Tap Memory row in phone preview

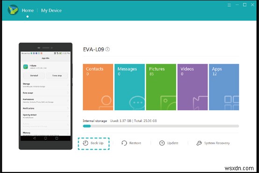point(45,133)
